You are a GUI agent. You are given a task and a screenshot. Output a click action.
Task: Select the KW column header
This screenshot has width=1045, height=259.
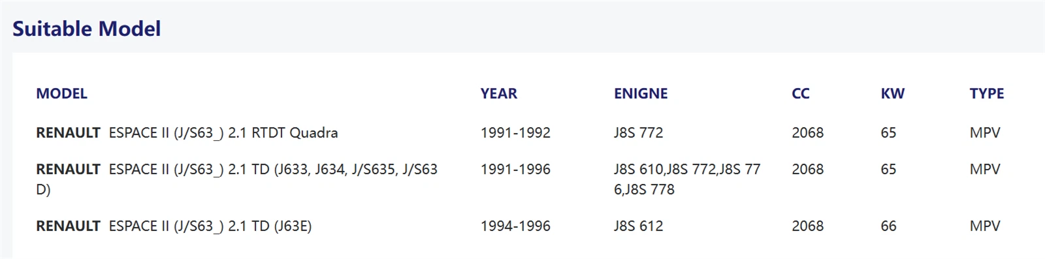tap(892, 93)
